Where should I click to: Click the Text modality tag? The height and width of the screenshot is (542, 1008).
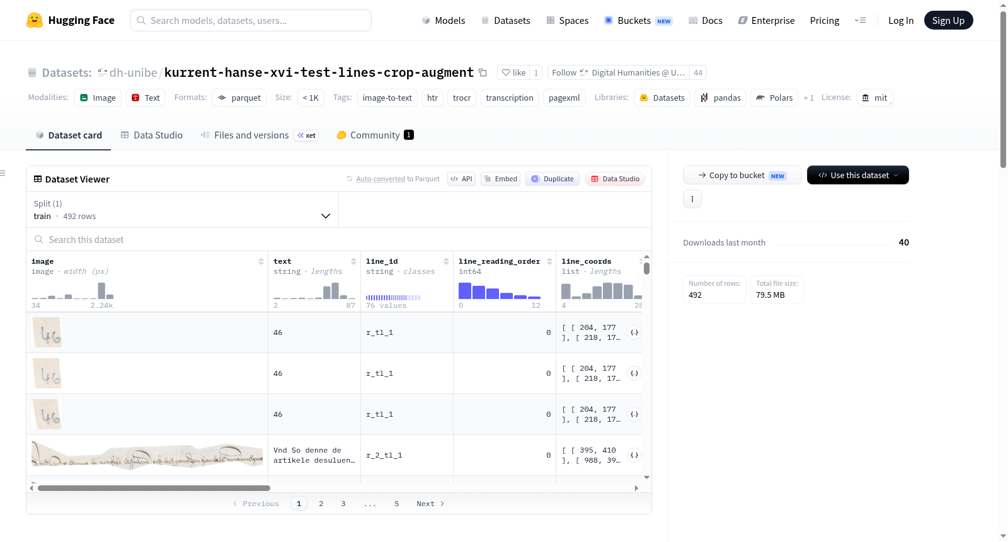pyautogui.click(x=146, y=98)
